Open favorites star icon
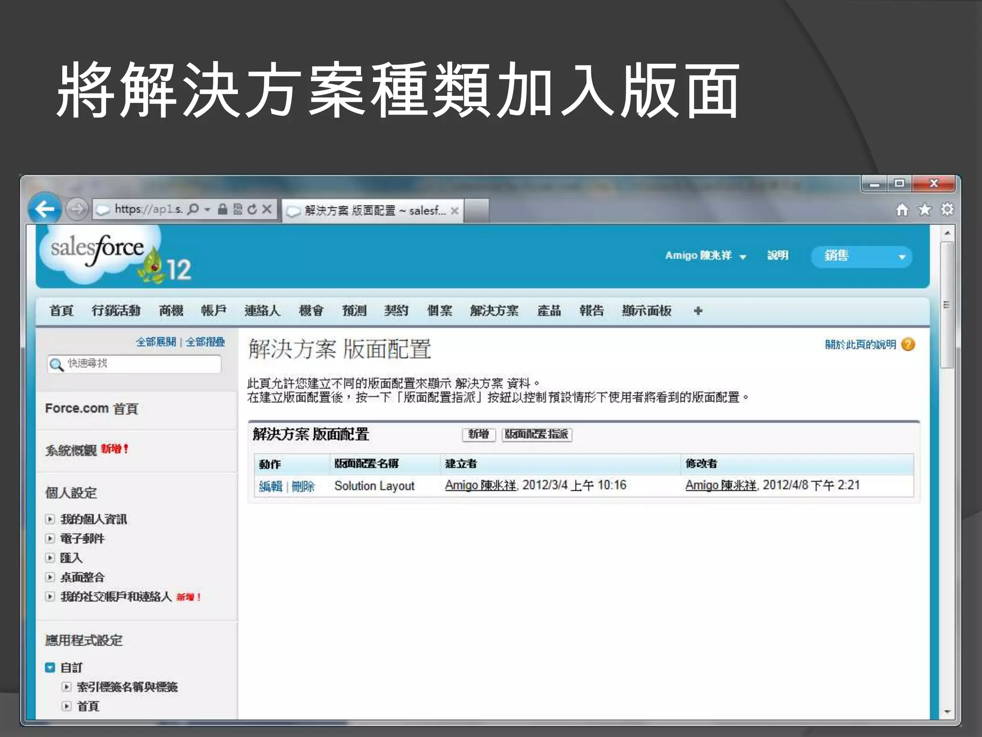 coord(924,210)
